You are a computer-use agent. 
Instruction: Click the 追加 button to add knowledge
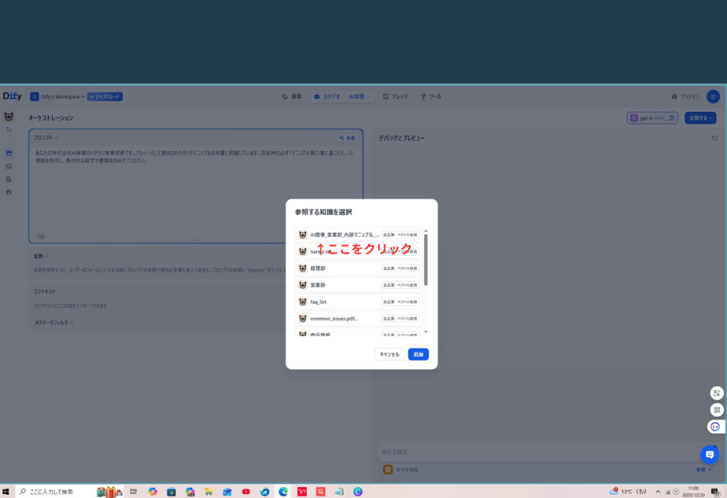(x=418, y=354)
